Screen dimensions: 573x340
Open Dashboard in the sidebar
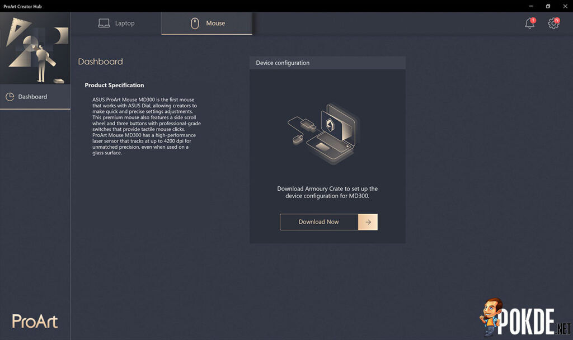tap(35, 97)
